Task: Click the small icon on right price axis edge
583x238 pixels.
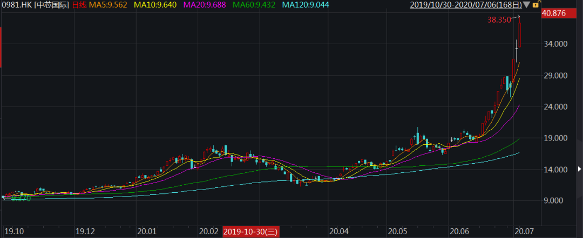Action: point(579,170)
